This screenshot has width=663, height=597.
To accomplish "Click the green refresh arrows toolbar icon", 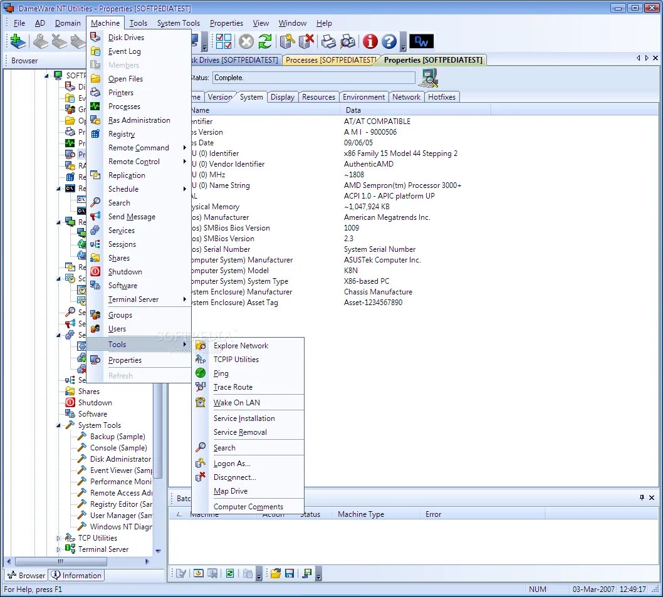I will coord(265,41).
